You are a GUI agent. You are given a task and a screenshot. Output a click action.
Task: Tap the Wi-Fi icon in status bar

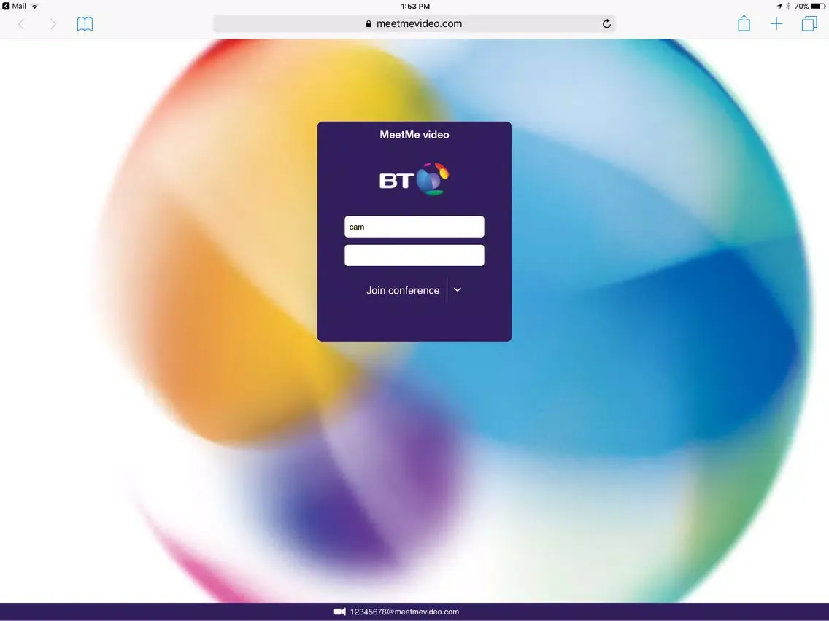pyautogui.click(x=35, y=6)
